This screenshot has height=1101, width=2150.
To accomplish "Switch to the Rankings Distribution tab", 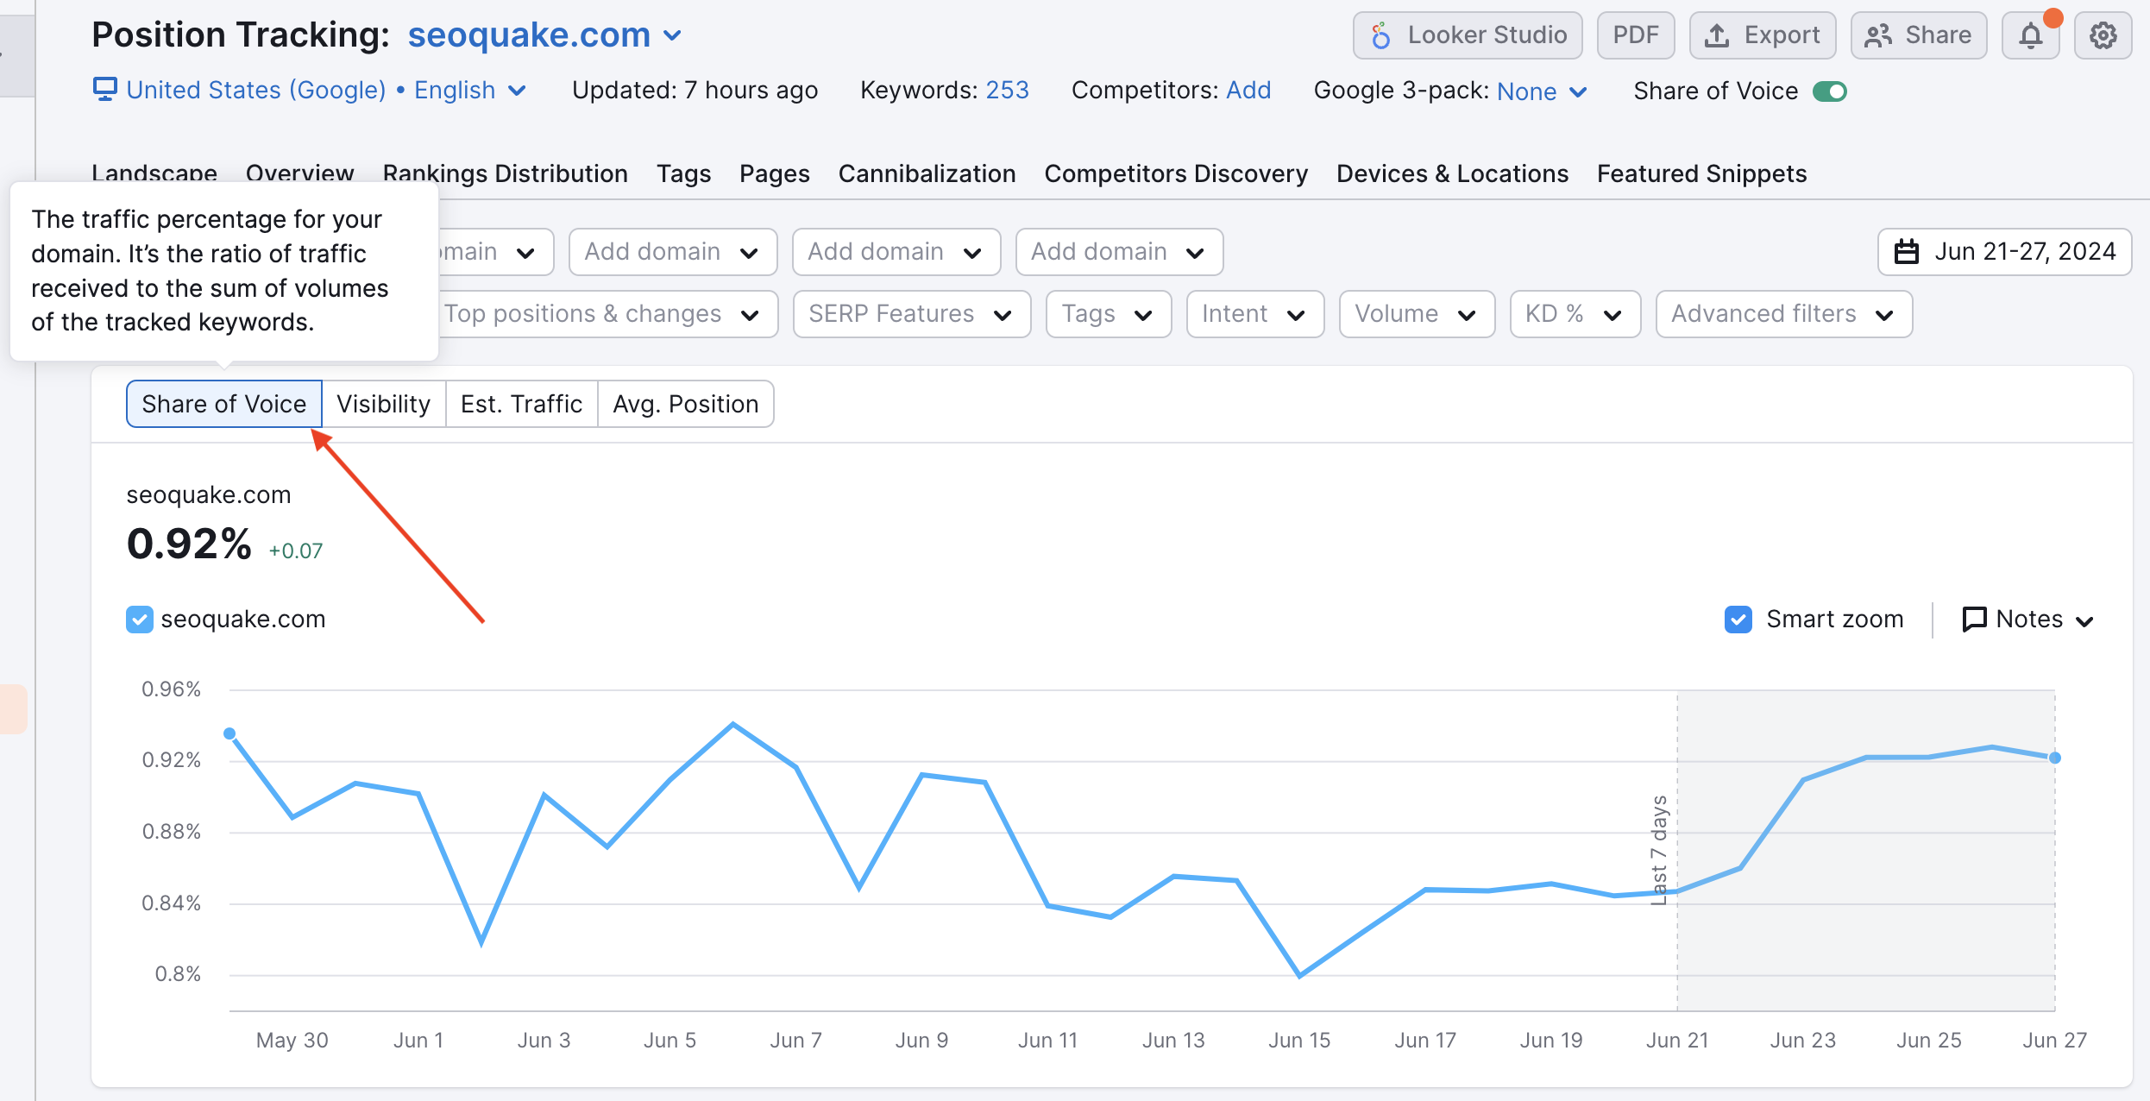I will (x=505, y=173).
